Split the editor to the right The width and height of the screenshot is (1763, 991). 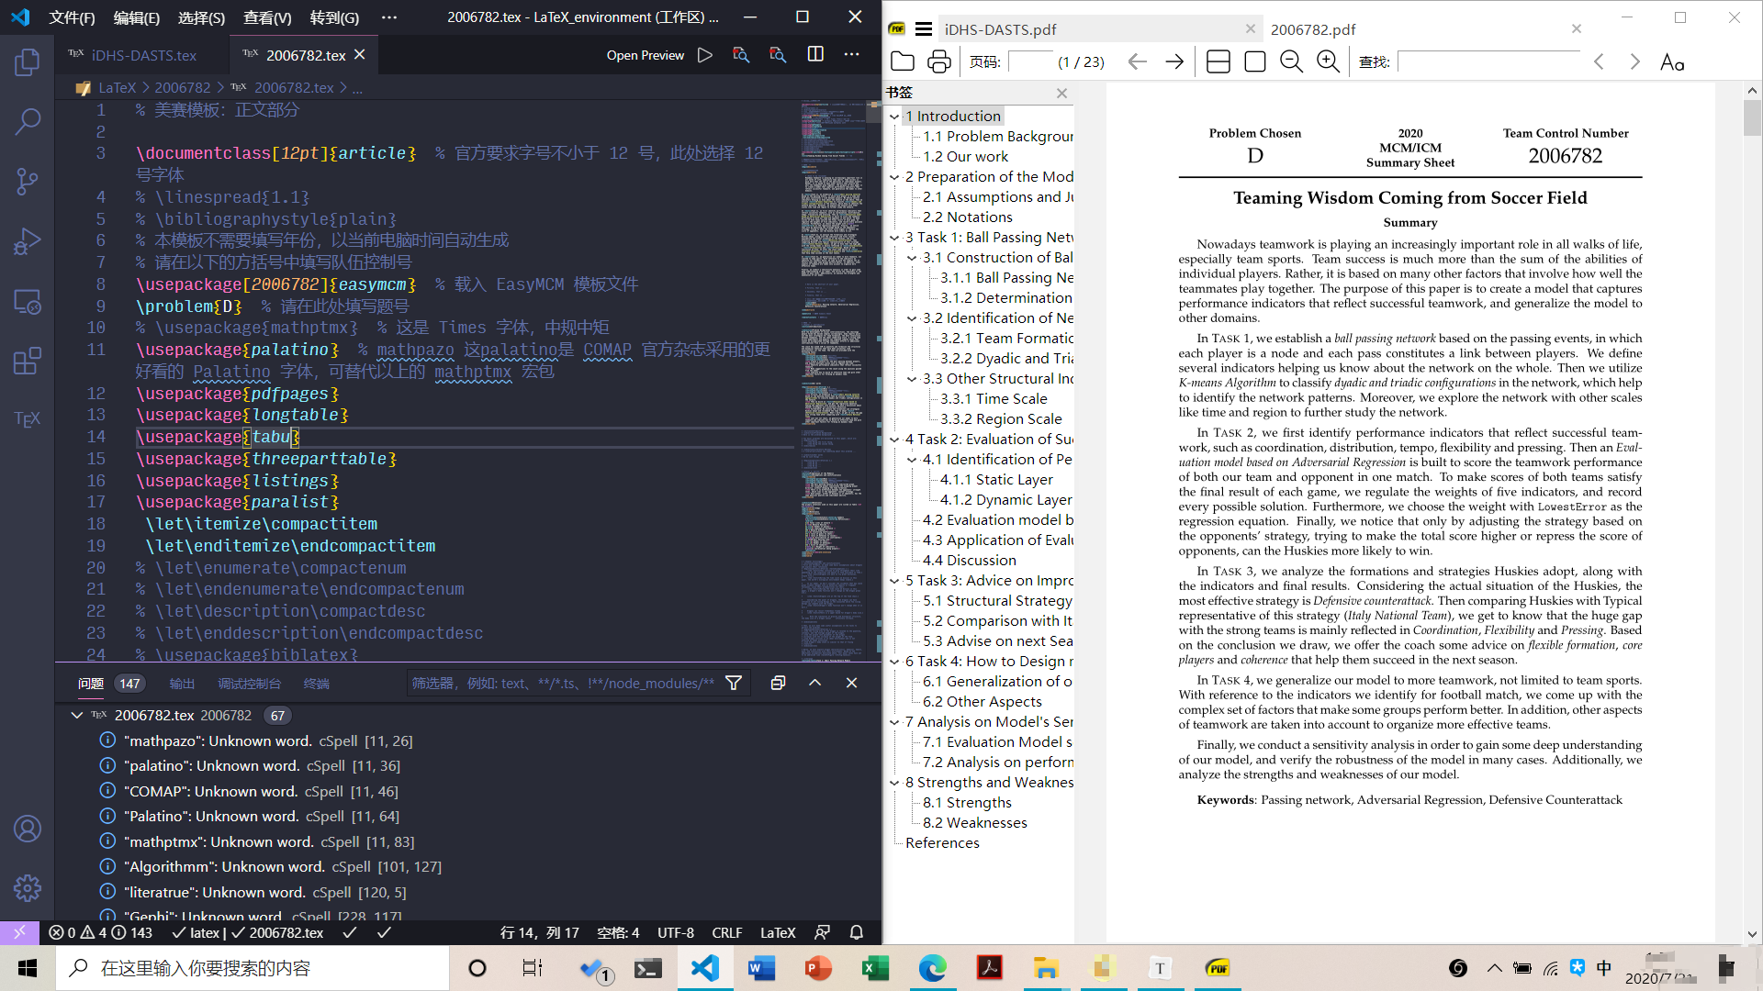pos(815,55)
